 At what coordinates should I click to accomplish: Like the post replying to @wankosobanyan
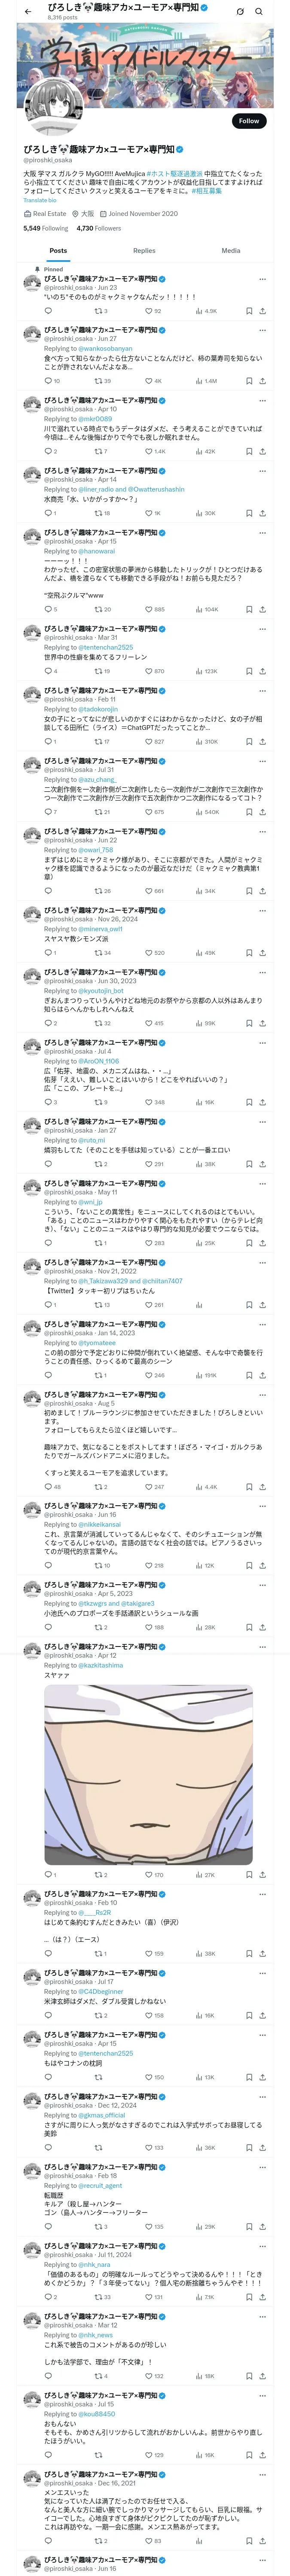(x=149, y=381)
